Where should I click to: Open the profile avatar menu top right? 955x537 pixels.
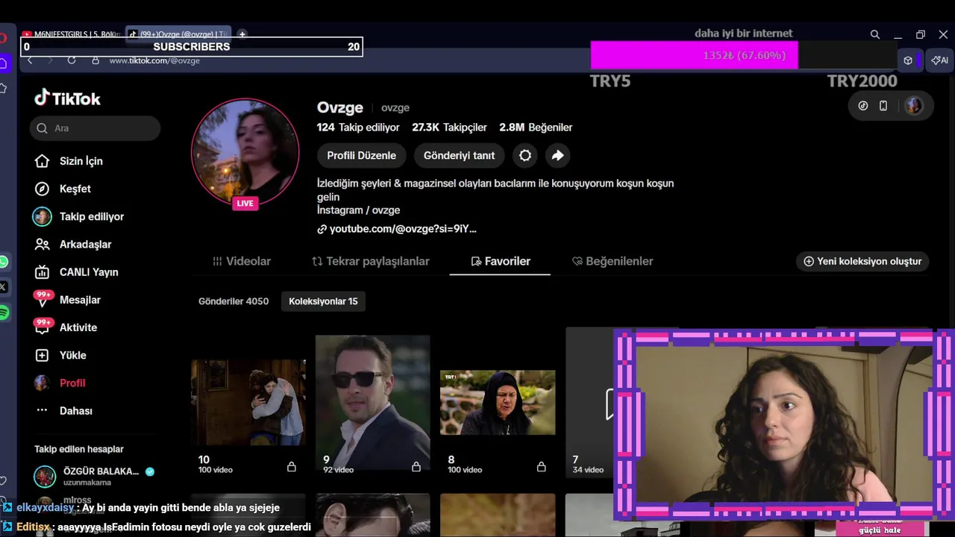[x=914, y=106]
